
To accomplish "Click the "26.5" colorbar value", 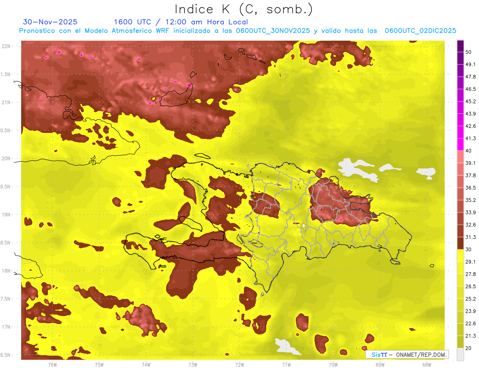I will pos(470,286).
